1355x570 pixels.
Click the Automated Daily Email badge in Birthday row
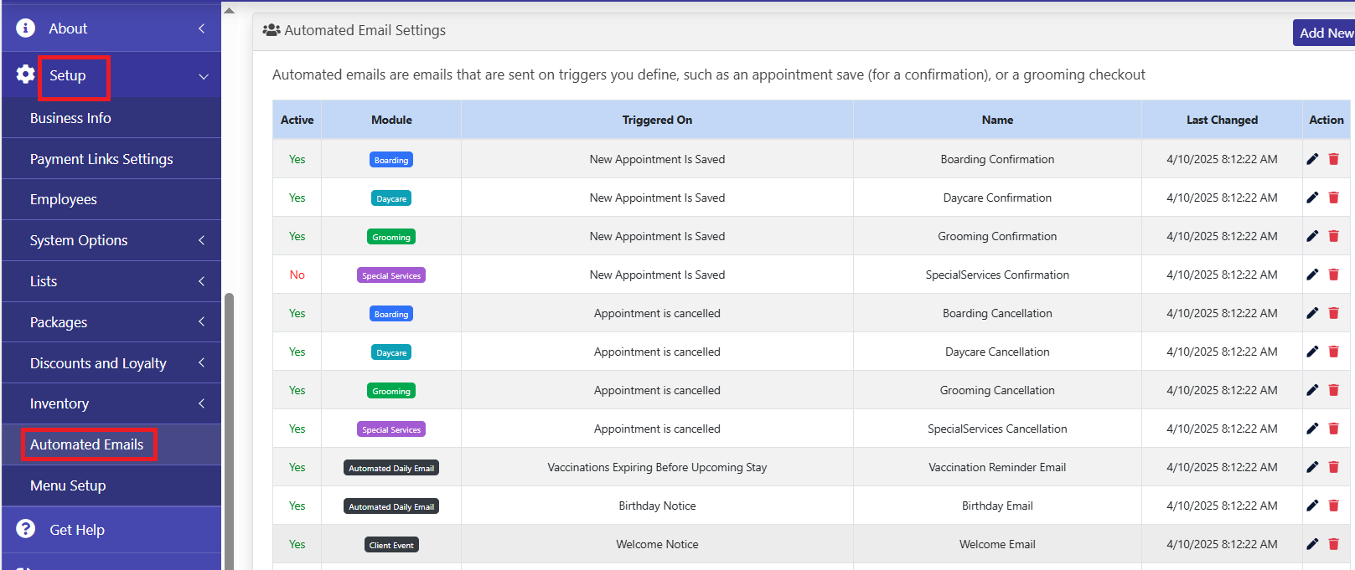coord(391,506)
